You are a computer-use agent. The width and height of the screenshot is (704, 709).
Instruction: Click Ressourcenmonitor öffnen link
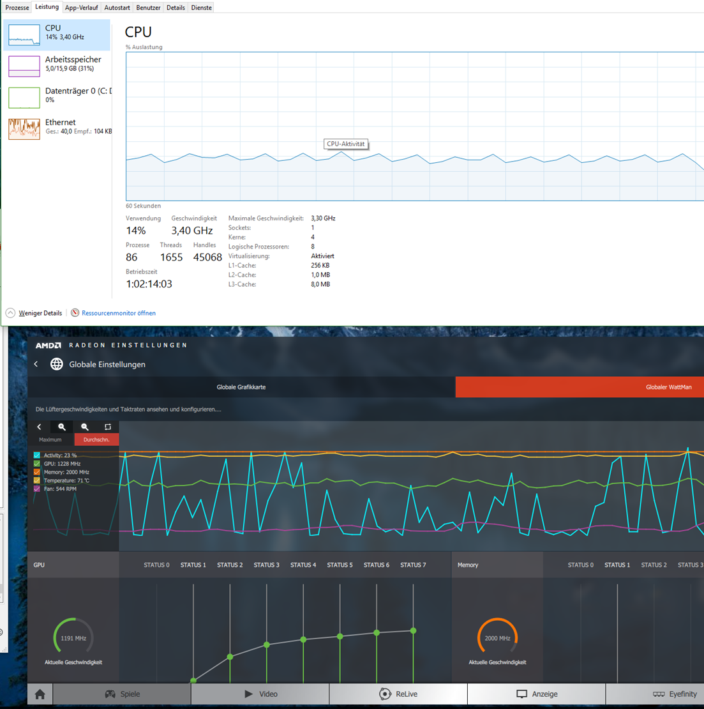119,313
